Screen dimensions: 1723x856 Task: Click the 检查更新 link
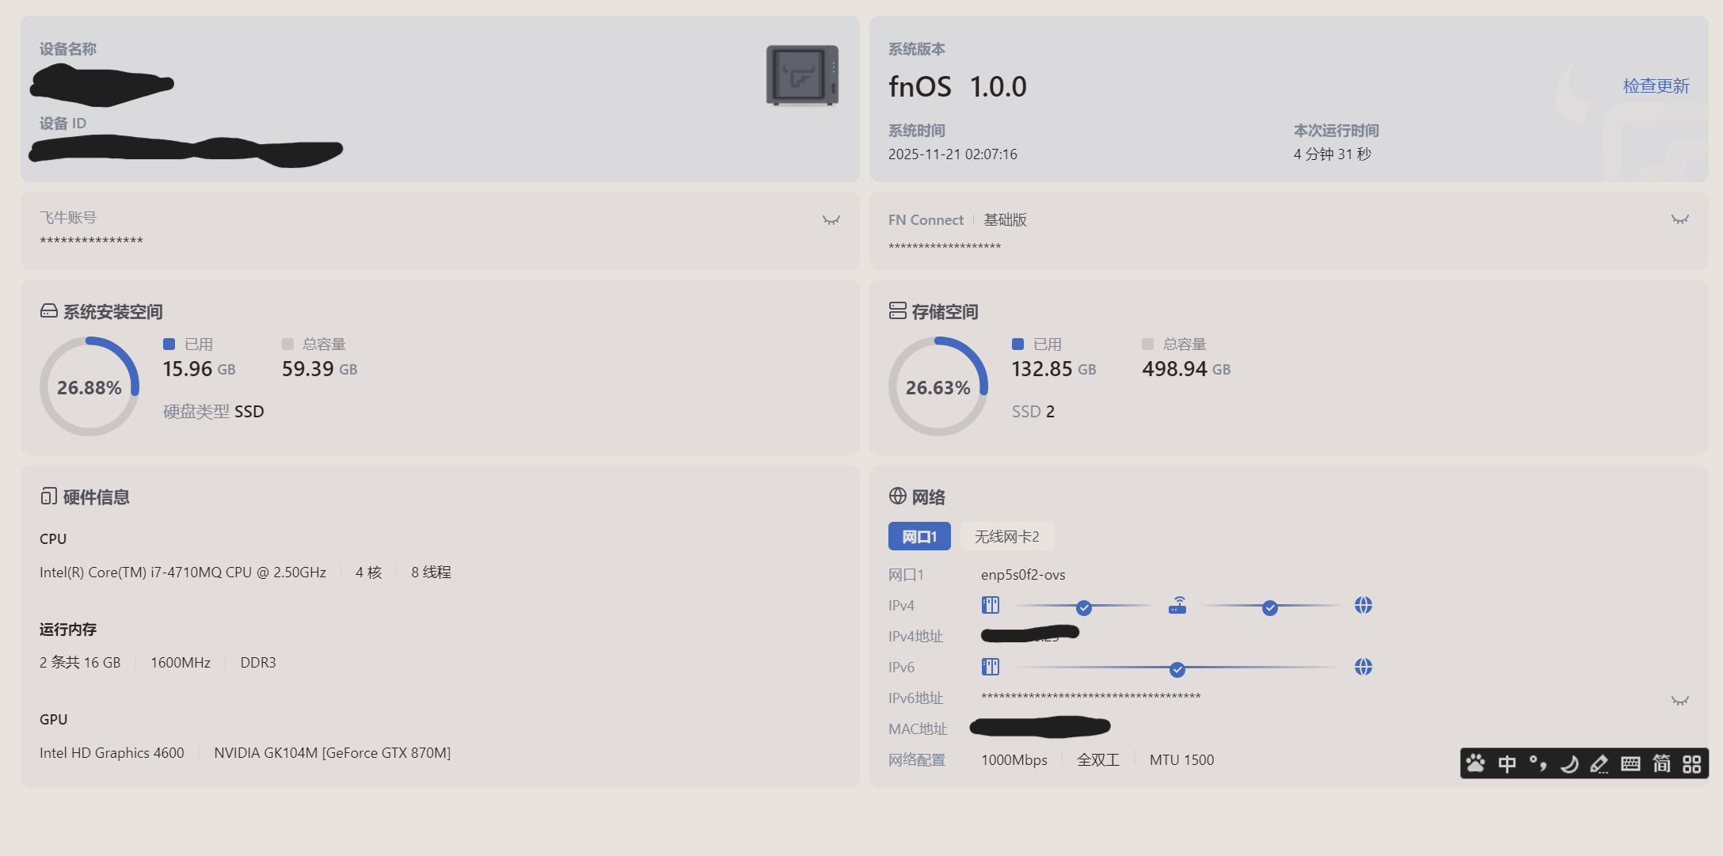(1656, 86)
